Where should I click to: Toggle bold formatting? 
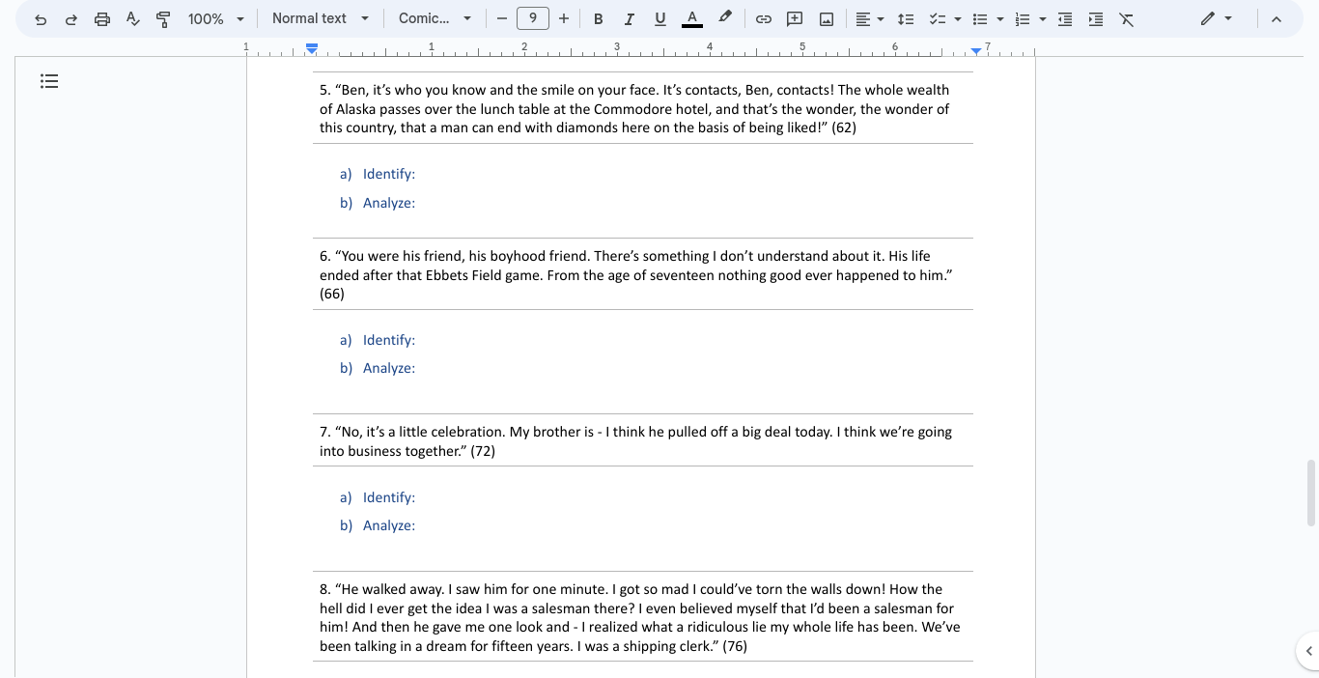pyautogui.click(x=599, y=19)
